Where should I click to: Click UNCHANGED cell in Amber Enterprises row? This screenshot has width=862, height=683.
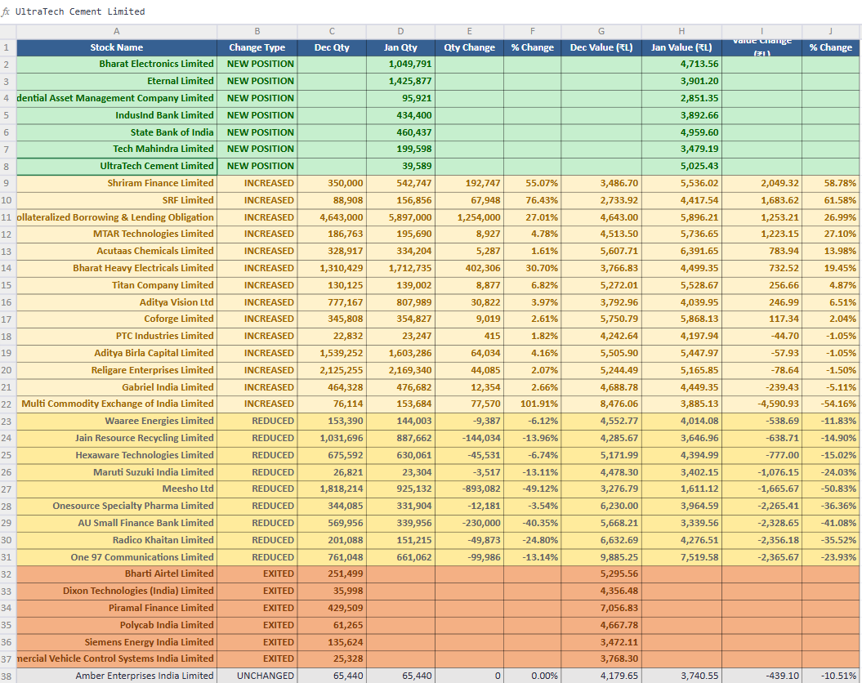[x=257, y=676]
